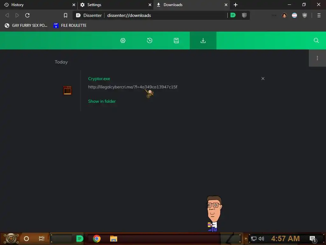The width and height of the screenshot is (326, 245).
Task: Open a new browser tab
Action: (236, 5)
